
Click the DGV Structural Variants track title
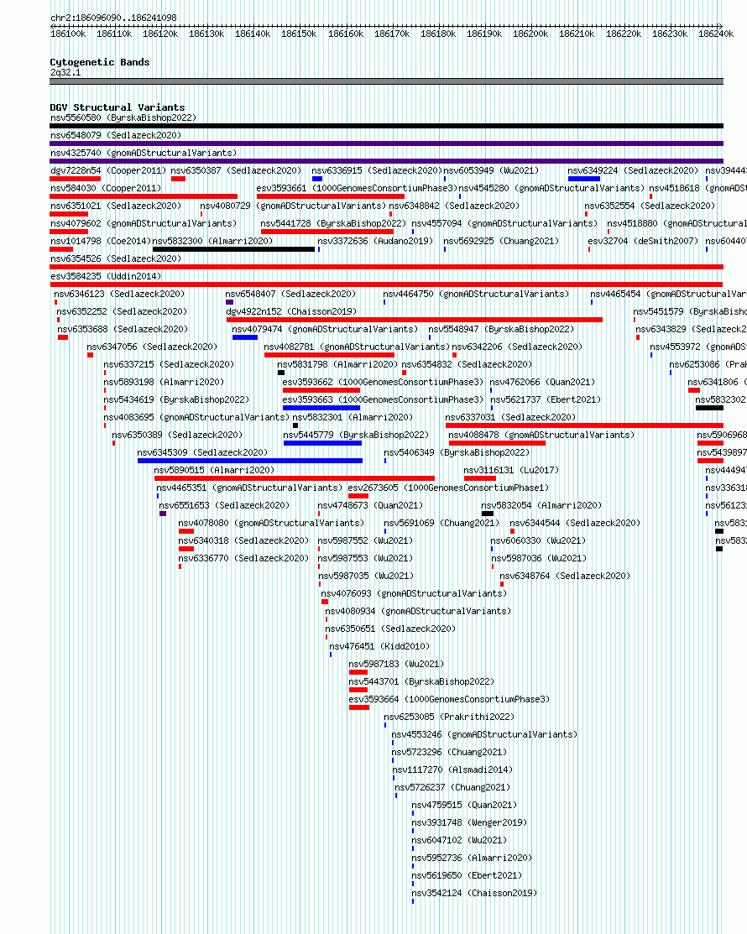click(118, 107)
